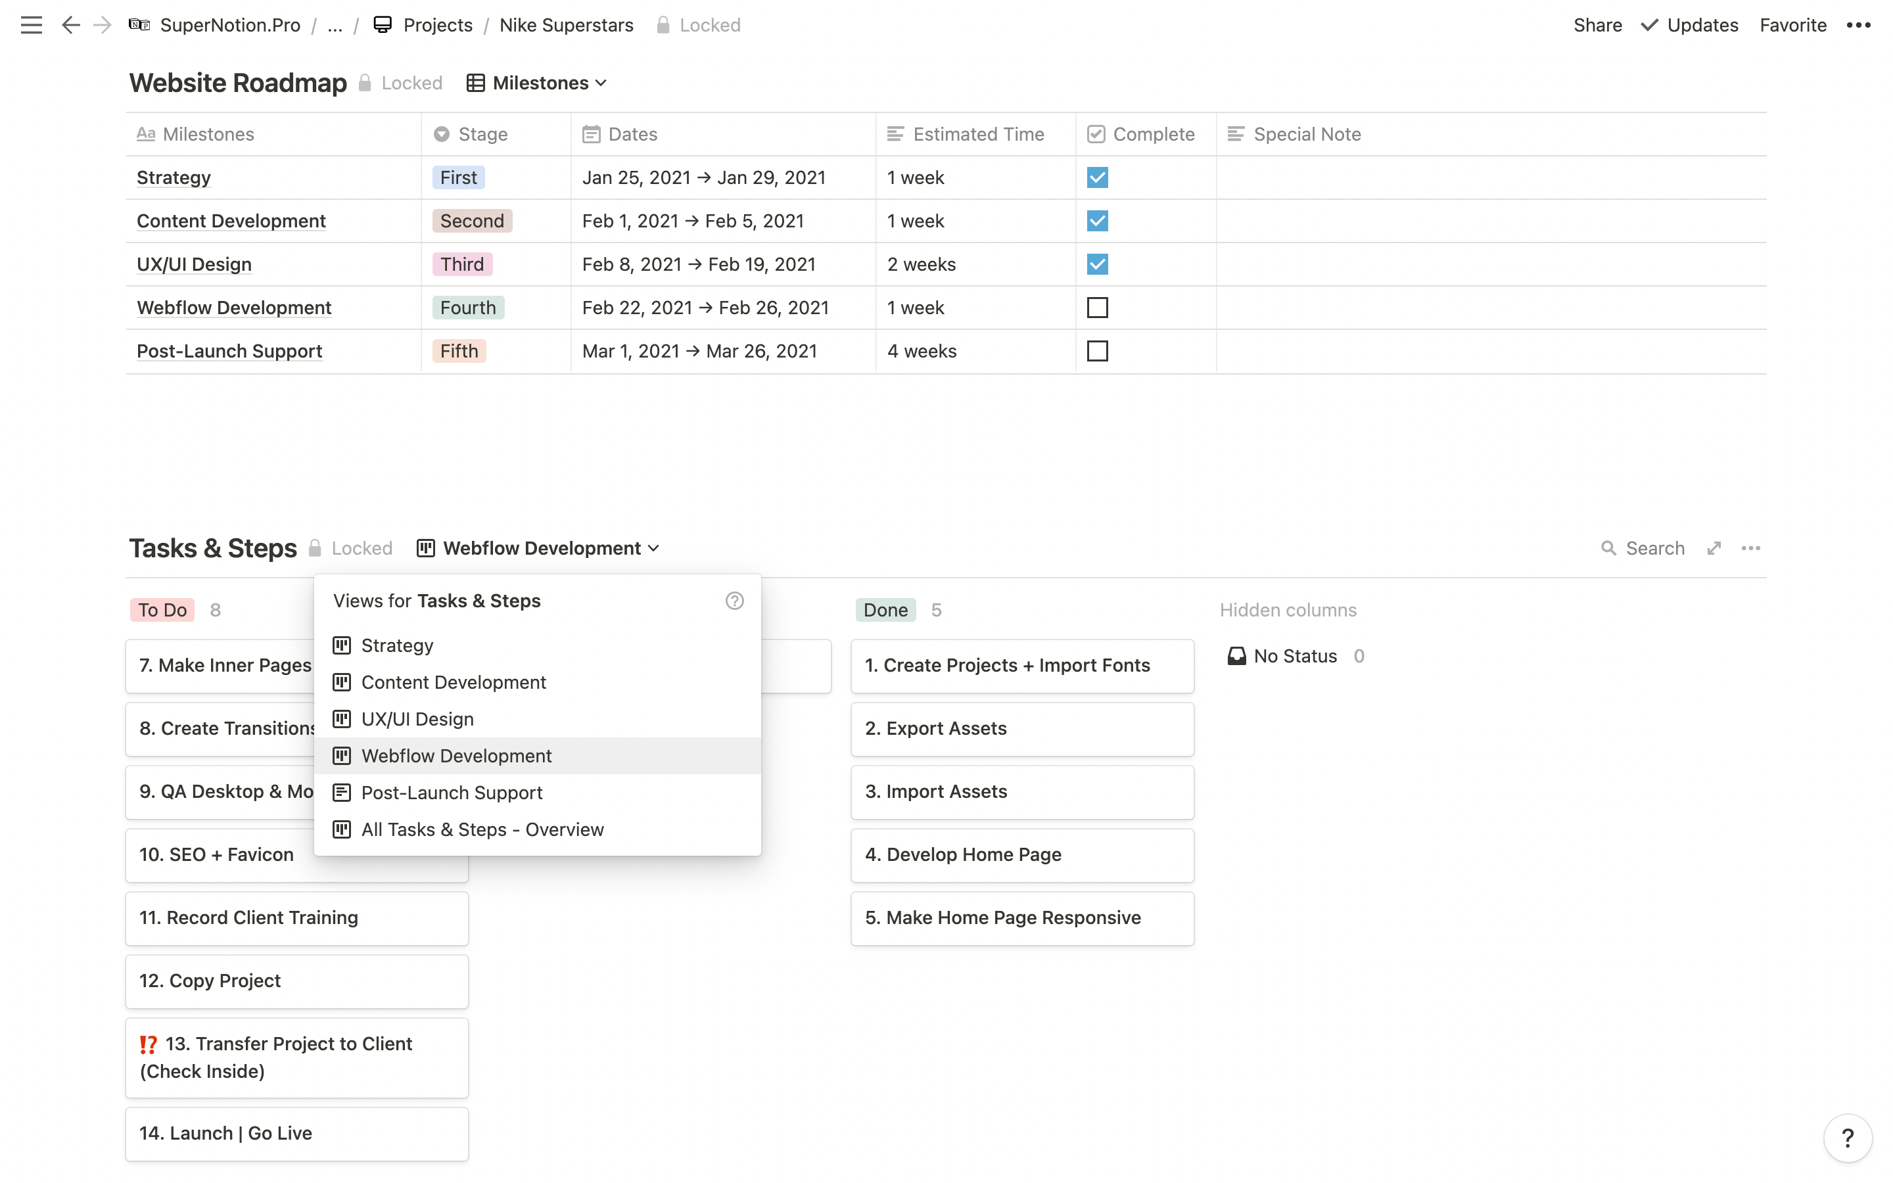1893x1183 pixels.
Task: Expand the breadcrumb ellipsis path
Action: [x=335, y=25]
